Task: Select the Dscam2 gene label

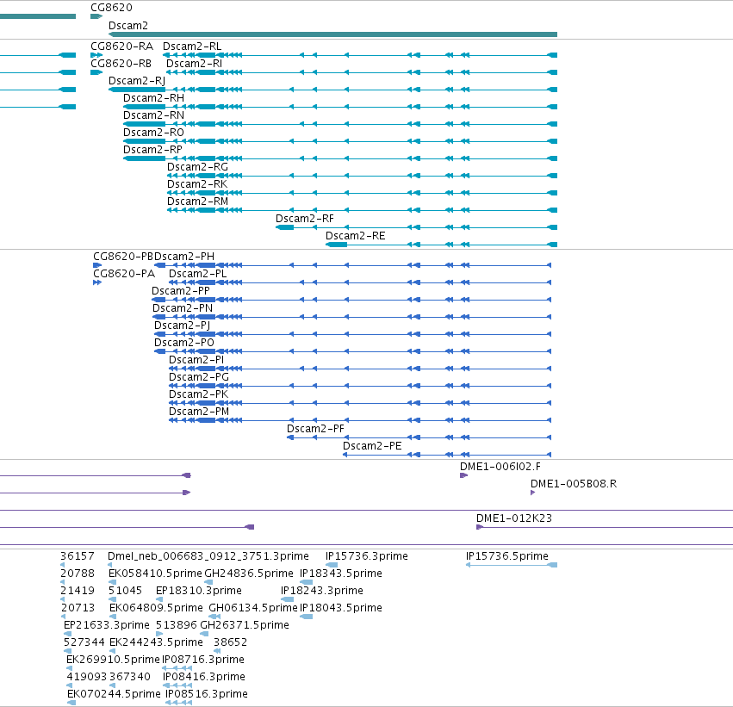Action: tap(128, 26)
